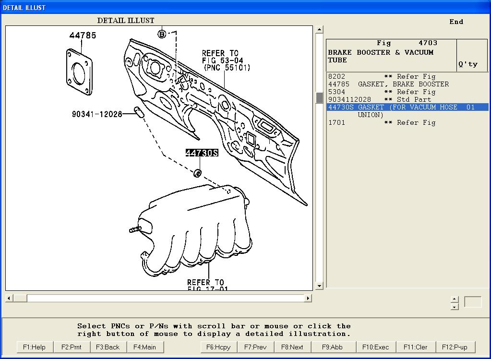Image resolution: width=491 pixels, height=359 pixels.
Task: Go to previous with F7:Prev
Action: coord(255,347)
